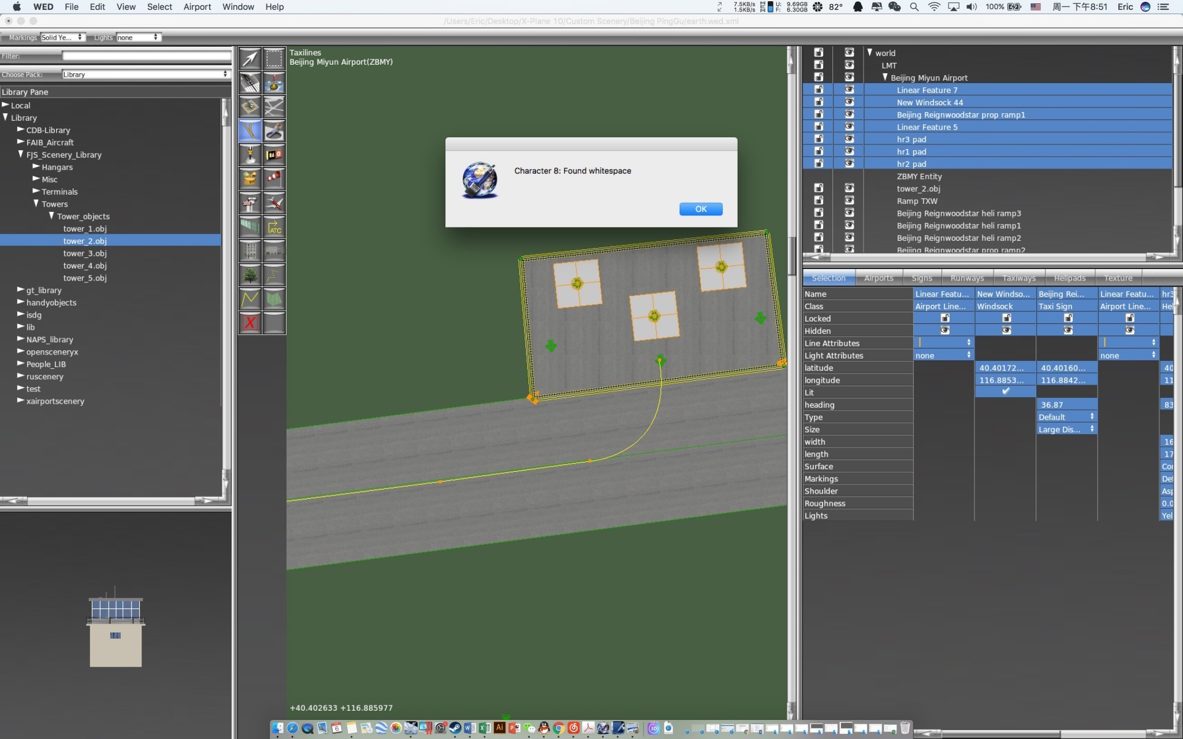This screenshot has width=1183, height=739.
Task: Pick the Tower Viewpoint tool
Action: [x=250, y=203]
